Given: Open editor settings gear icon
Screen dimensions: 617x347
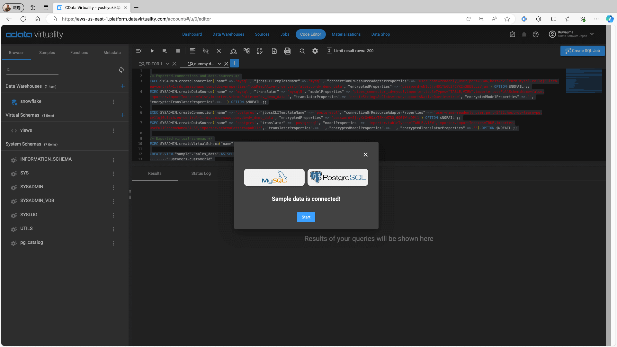Looking at the screenshot, I should 315,51.
